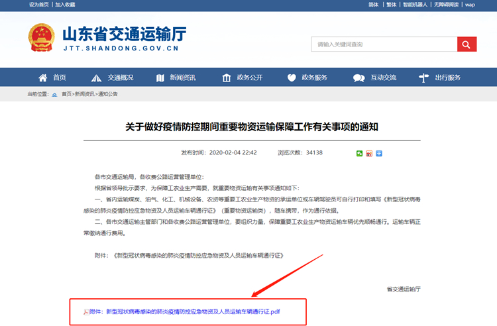This screenshot has height=326, width=497.
Task: Switch to 简体 simplified Chinese
Action: coord(374,5)
